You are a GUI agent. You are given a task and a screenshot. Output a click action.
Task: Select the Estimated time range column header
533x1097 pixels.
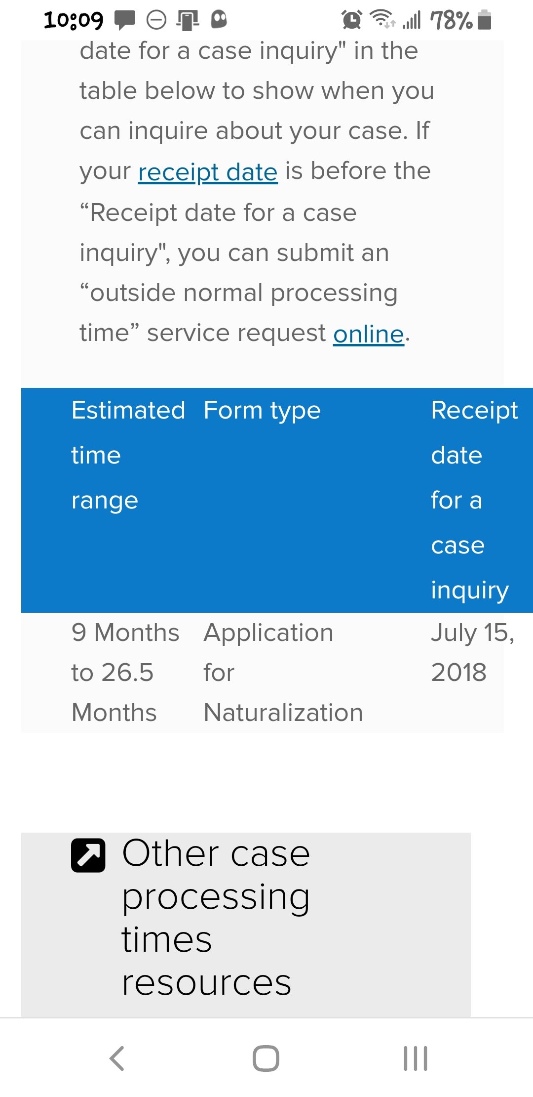coord(128,455)
